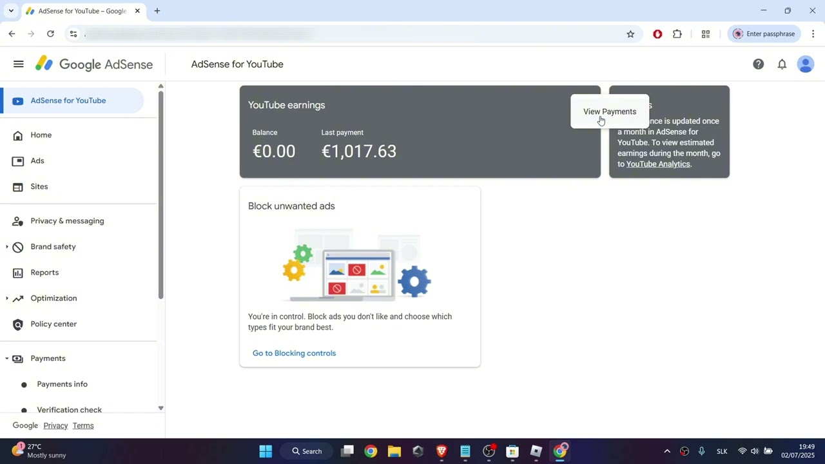This screenshot has width=825, height=464.
Task: Open Sites in the sidebar
Action: (x=39, y=187)
